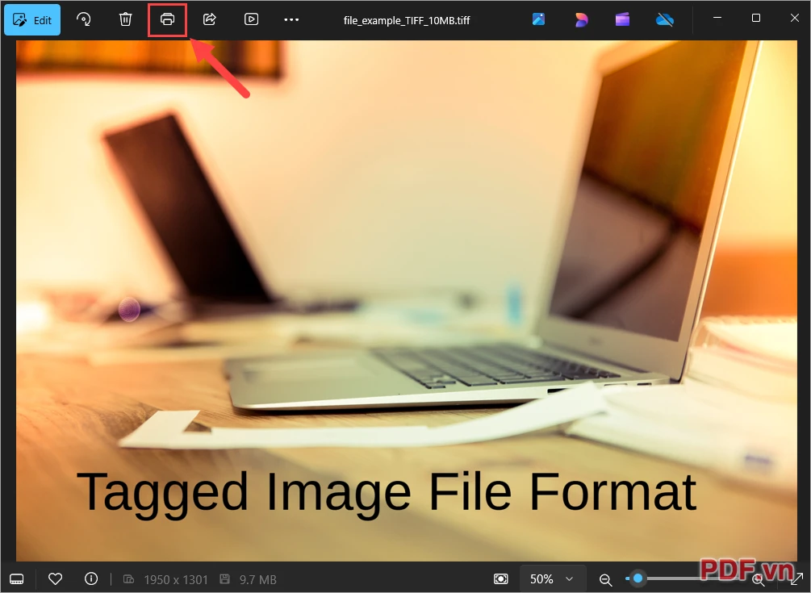This screenshot has height=593, width=811.
Task: Share the photo via the share icon
Action: (209, 19)
